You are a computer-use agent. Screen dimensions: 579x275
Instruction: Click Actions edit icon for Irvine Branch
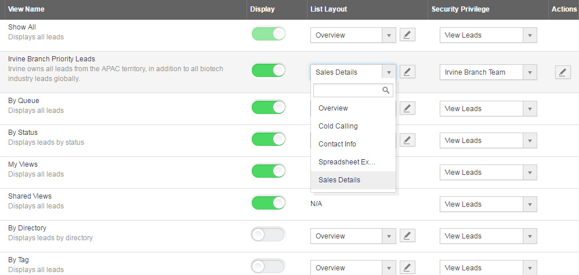coord(562,72)
